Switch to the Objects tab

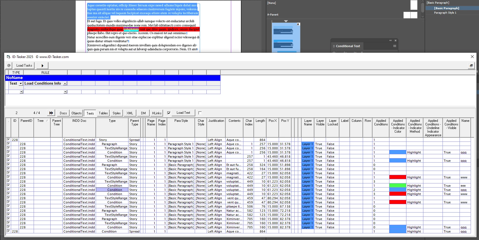pyautogui.click(x=76, y=113)
